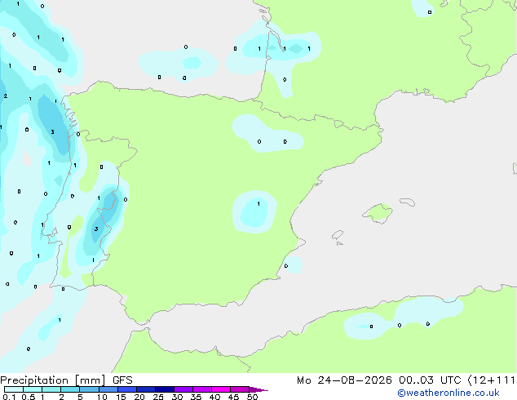The image size is (517, 400).
Task: Click the Mallorca island outline
Action: click(x=378, y=214)
